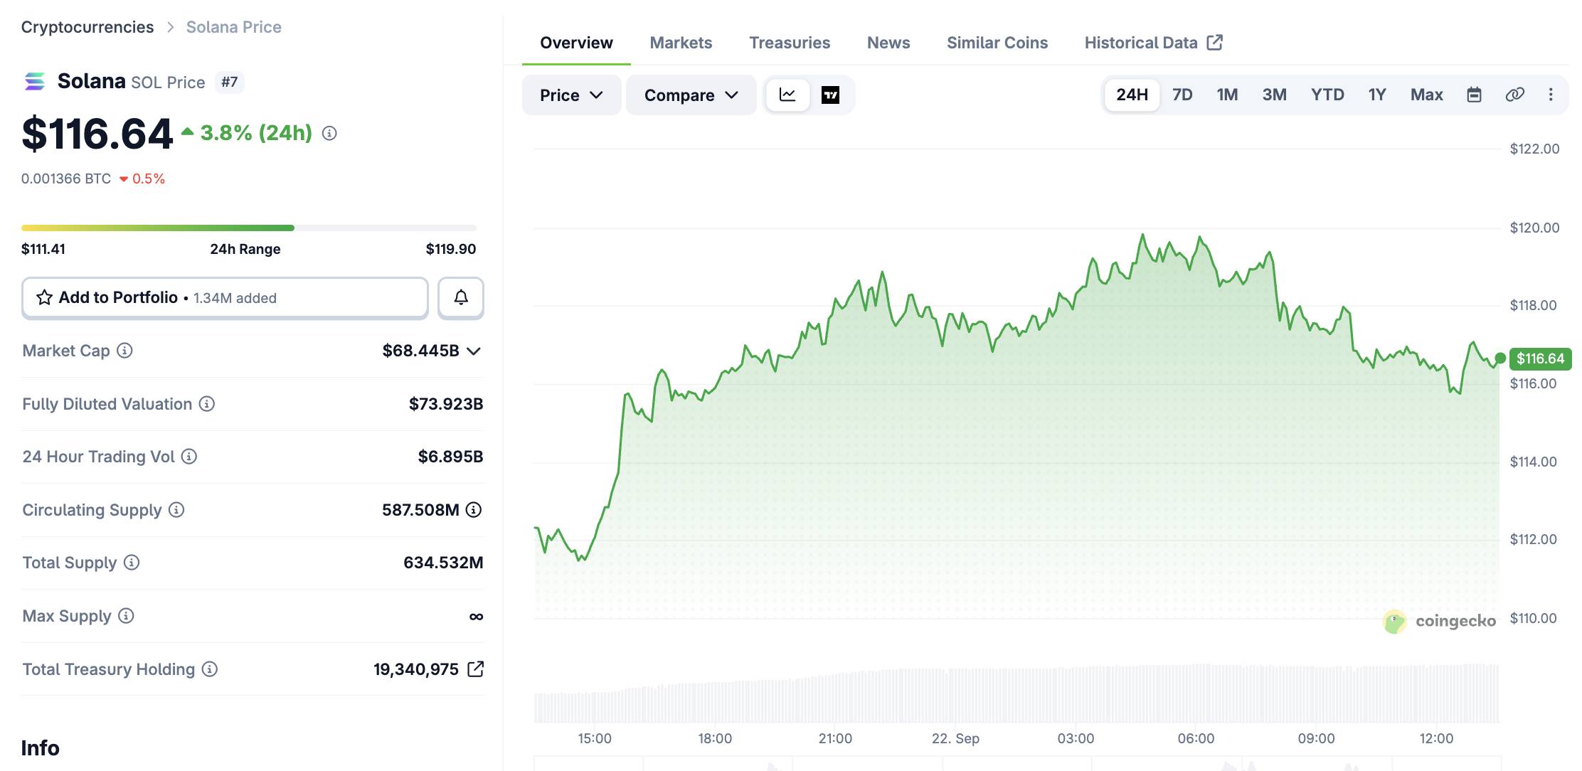Screen dimensions: 1582x771
Task: Click the 19,340,975 treasury holding value
Action: point(416,669)
